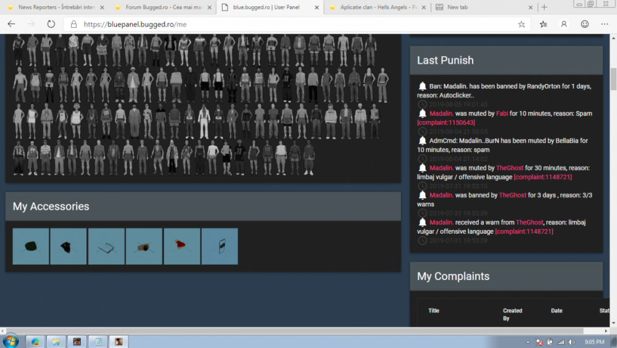Click the smiley feedback icon
Image resolution: width=617 pixels, height=348 pixels.
[x=584, y=24]
